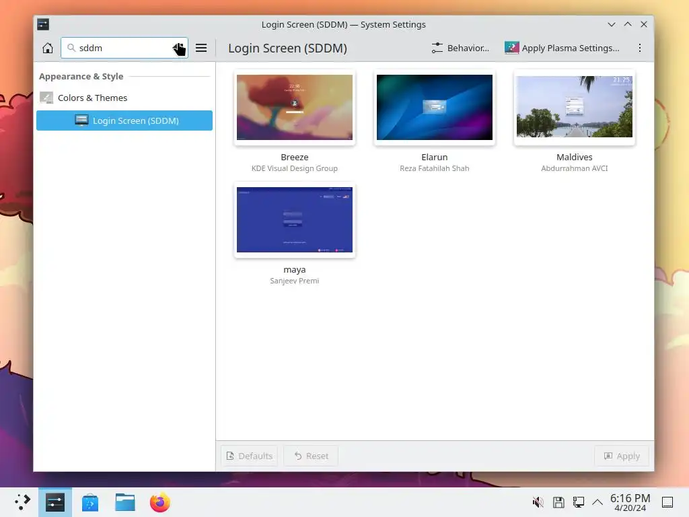This screenshot has height=517, width=689.
Task: Choose the Elarun login theme thumbnail
Action: coord(435,107)
